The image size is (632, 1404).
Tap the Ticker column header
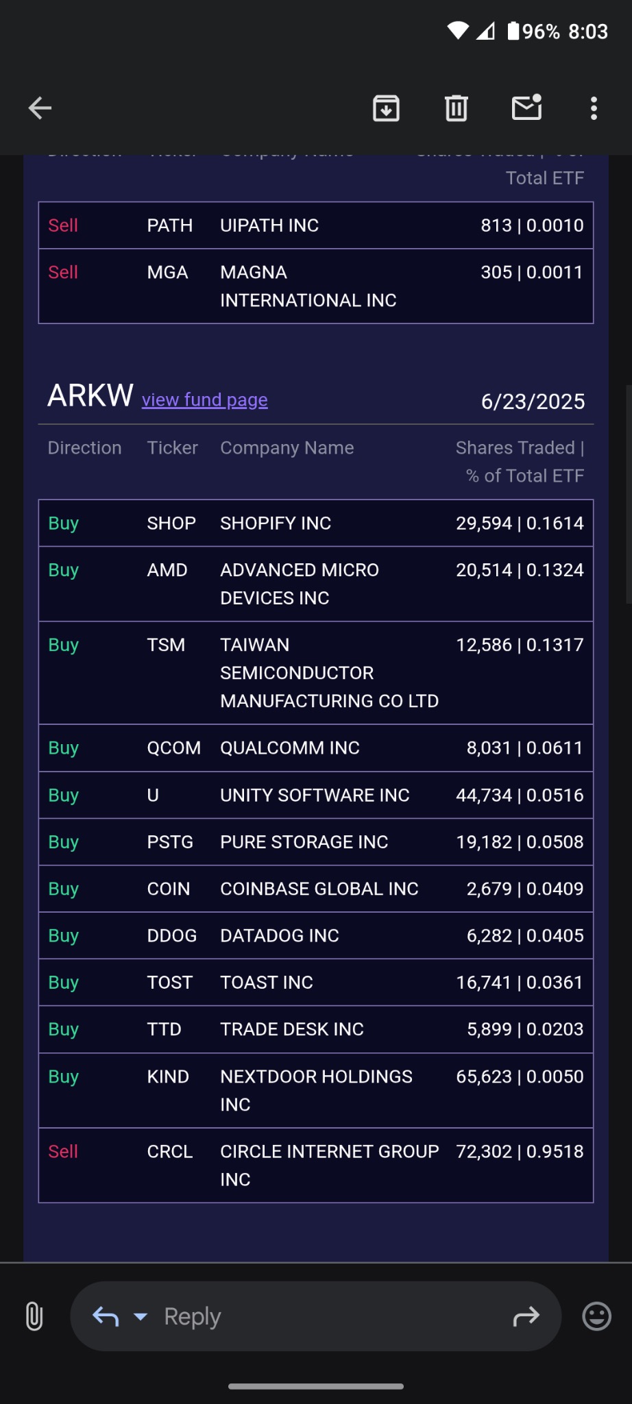[x=173, y=448]
